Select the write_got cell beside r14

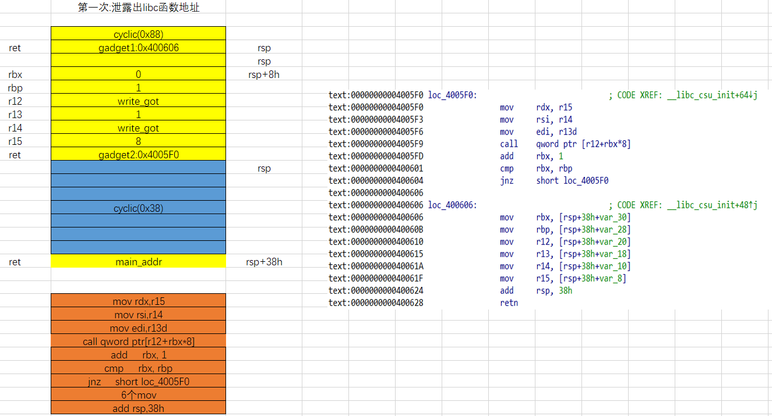point(139,128)
